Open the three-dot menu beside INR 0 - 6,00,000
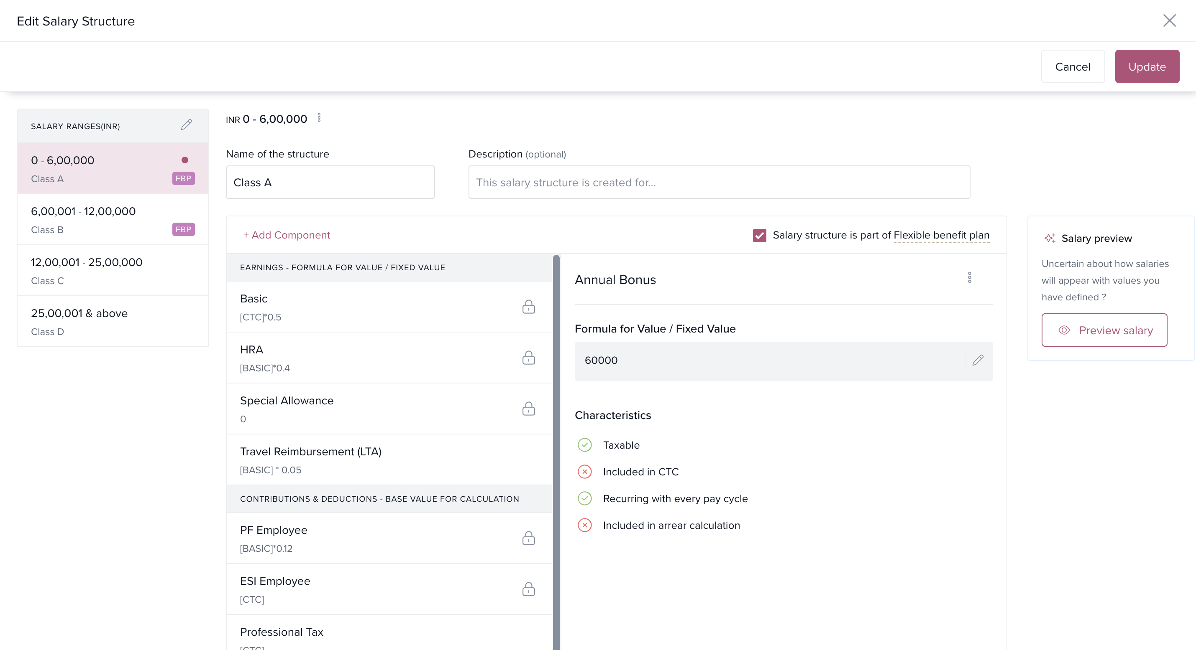 (x=319, y=118)
